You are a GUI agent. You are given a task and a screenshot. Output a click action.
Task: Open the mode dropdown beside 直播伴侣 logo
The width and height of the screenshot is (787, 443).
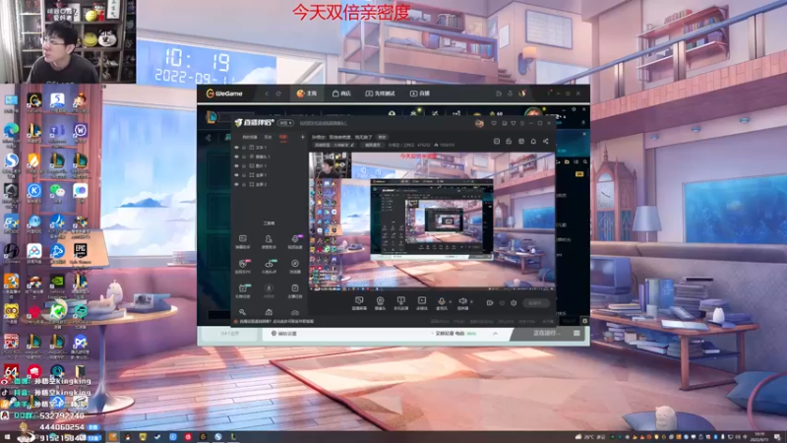[285, 123]
